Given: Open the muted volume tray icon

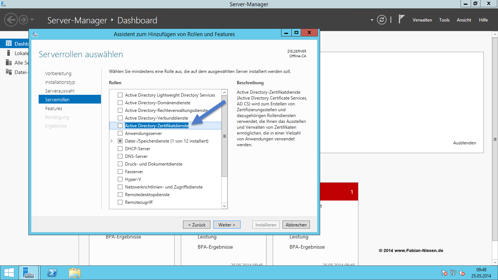Looking at the screenshot, I should [x=462, y=273].
